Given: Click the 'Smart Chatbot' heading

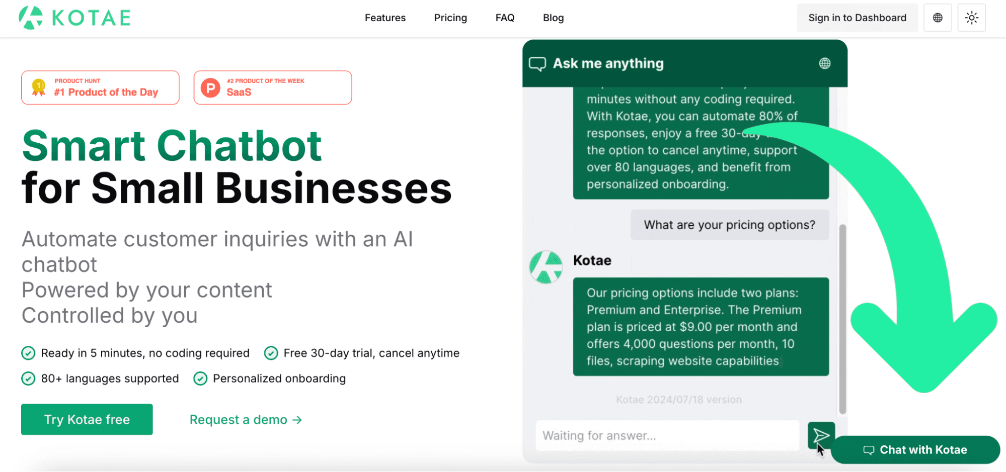Looking at the screenshot, I should (x=172, y=146).
